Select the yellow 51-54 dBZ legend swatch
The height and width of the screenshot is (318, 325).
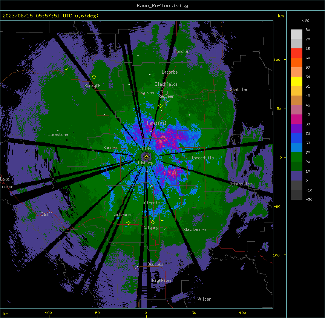[296, 81]
